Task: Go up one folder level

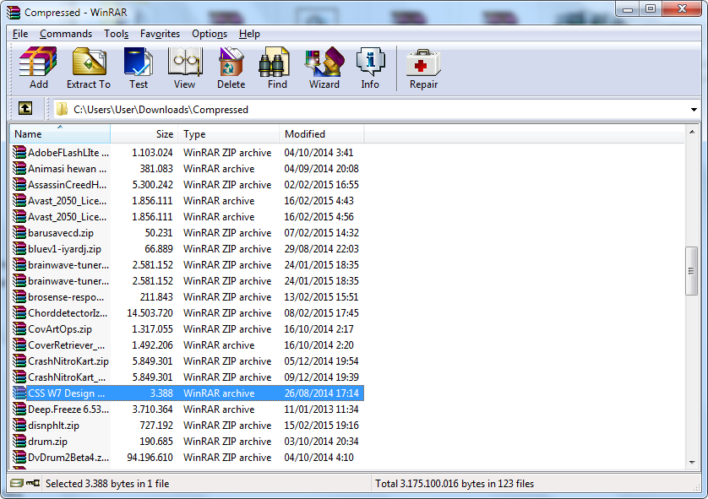Action: tap(25, 108)
